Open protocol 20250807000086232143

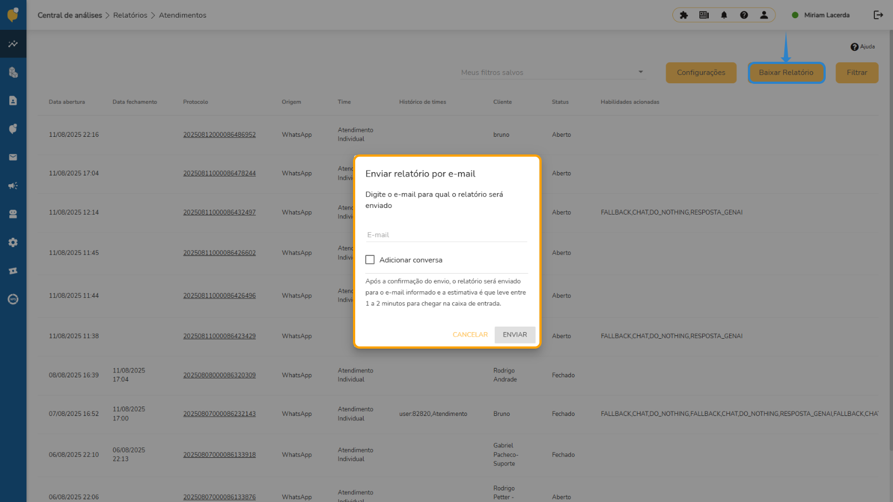tap(220, 414)
